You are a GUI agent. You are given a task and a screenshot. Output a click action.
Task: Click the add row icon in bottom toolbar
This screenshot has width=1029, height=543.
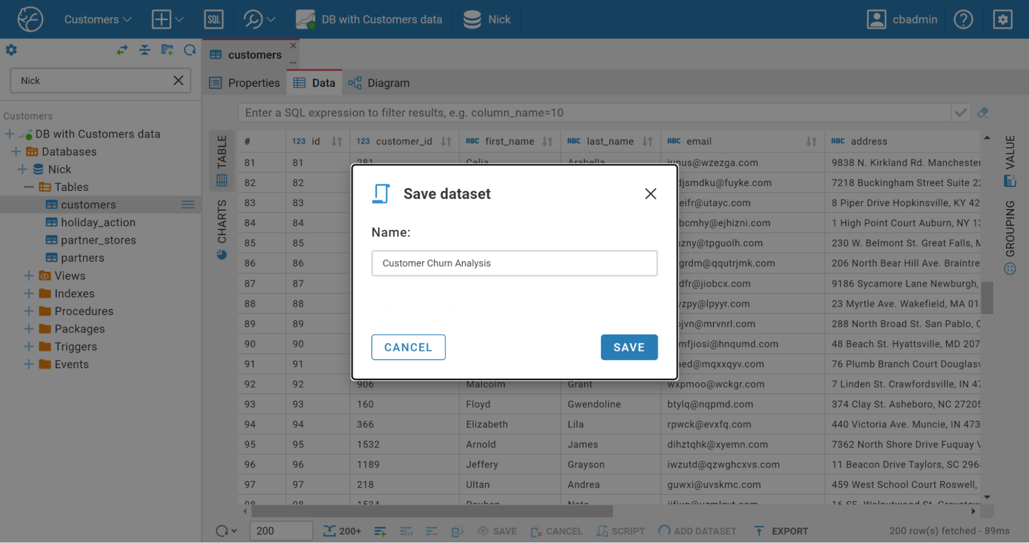point(380,531)
